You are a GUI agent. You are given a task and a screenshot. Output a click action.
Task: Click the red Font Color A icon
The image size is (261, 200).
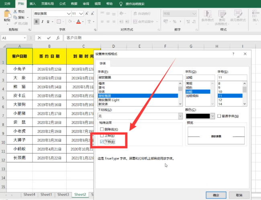point(78,21)
